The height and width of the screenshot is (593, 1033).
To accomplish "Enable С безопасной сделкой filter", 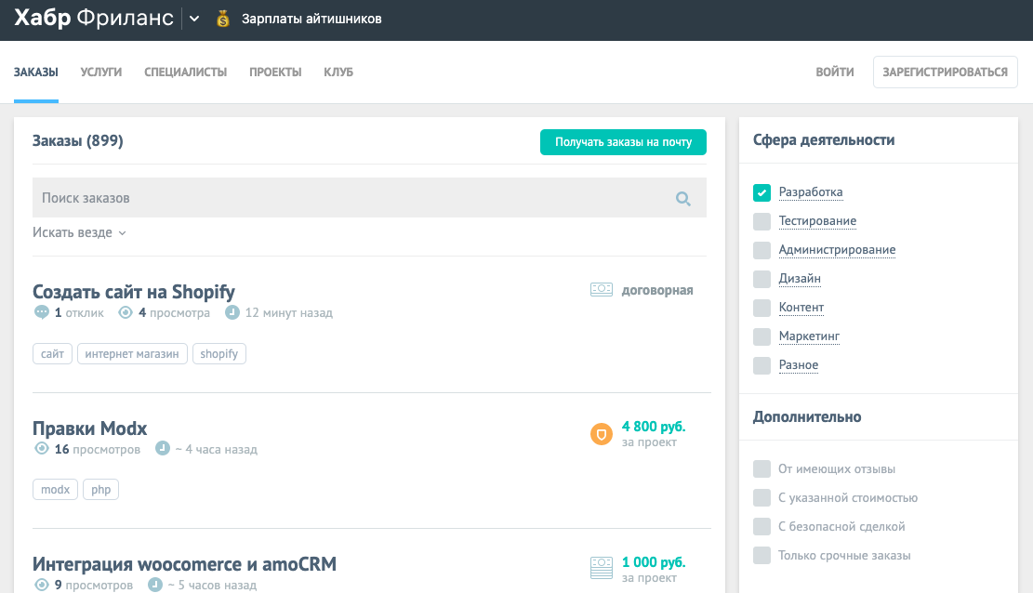I will click(x=762, y=526).
